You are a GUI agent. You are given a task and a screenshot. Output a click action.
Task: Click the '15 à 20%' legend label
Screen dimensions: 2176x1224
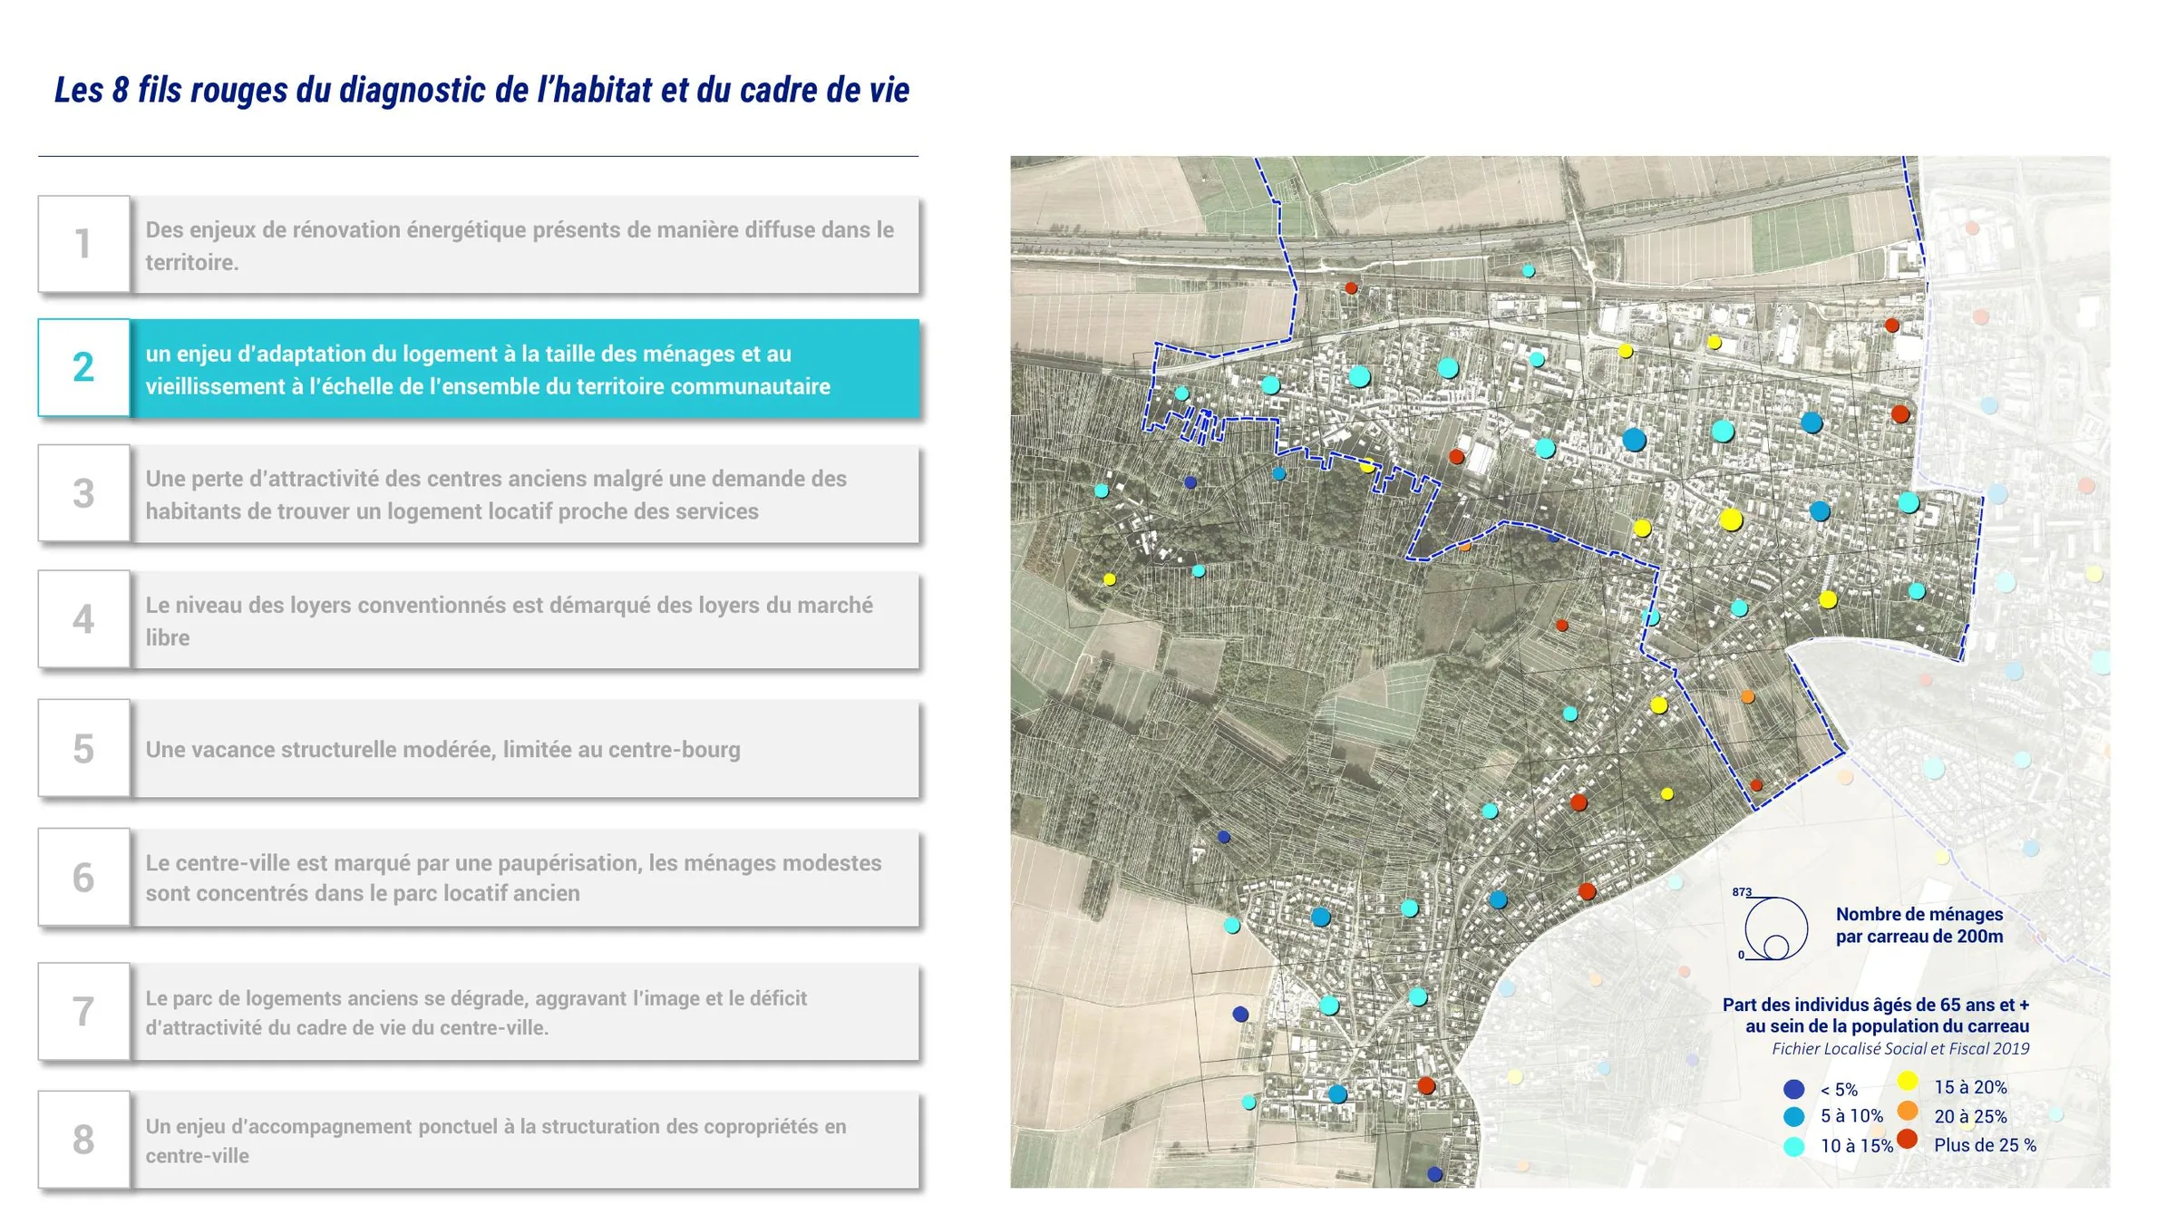tap(1970, 1087)
